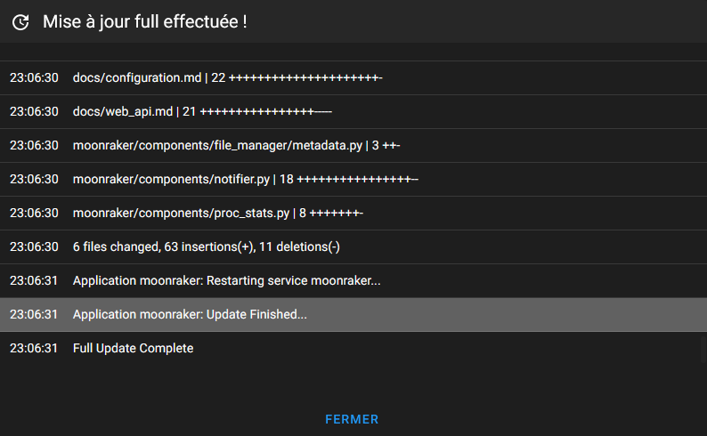Click the metadata.py changed file row
This screenshot has width=707, height=436.
click(x=353, y=146)
